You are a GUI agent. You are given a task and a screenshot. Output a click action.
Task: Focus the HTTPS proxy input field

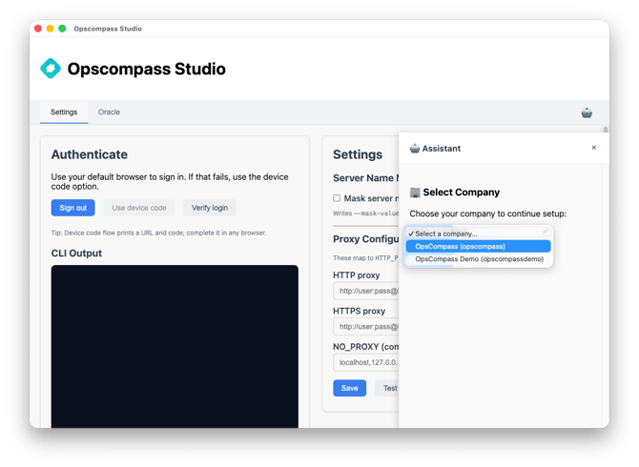(366, 327)
